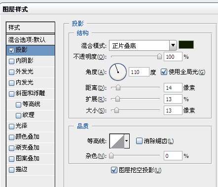
Task: Open the contour picker dropdown arrow
Action: (x=127, y=141)
